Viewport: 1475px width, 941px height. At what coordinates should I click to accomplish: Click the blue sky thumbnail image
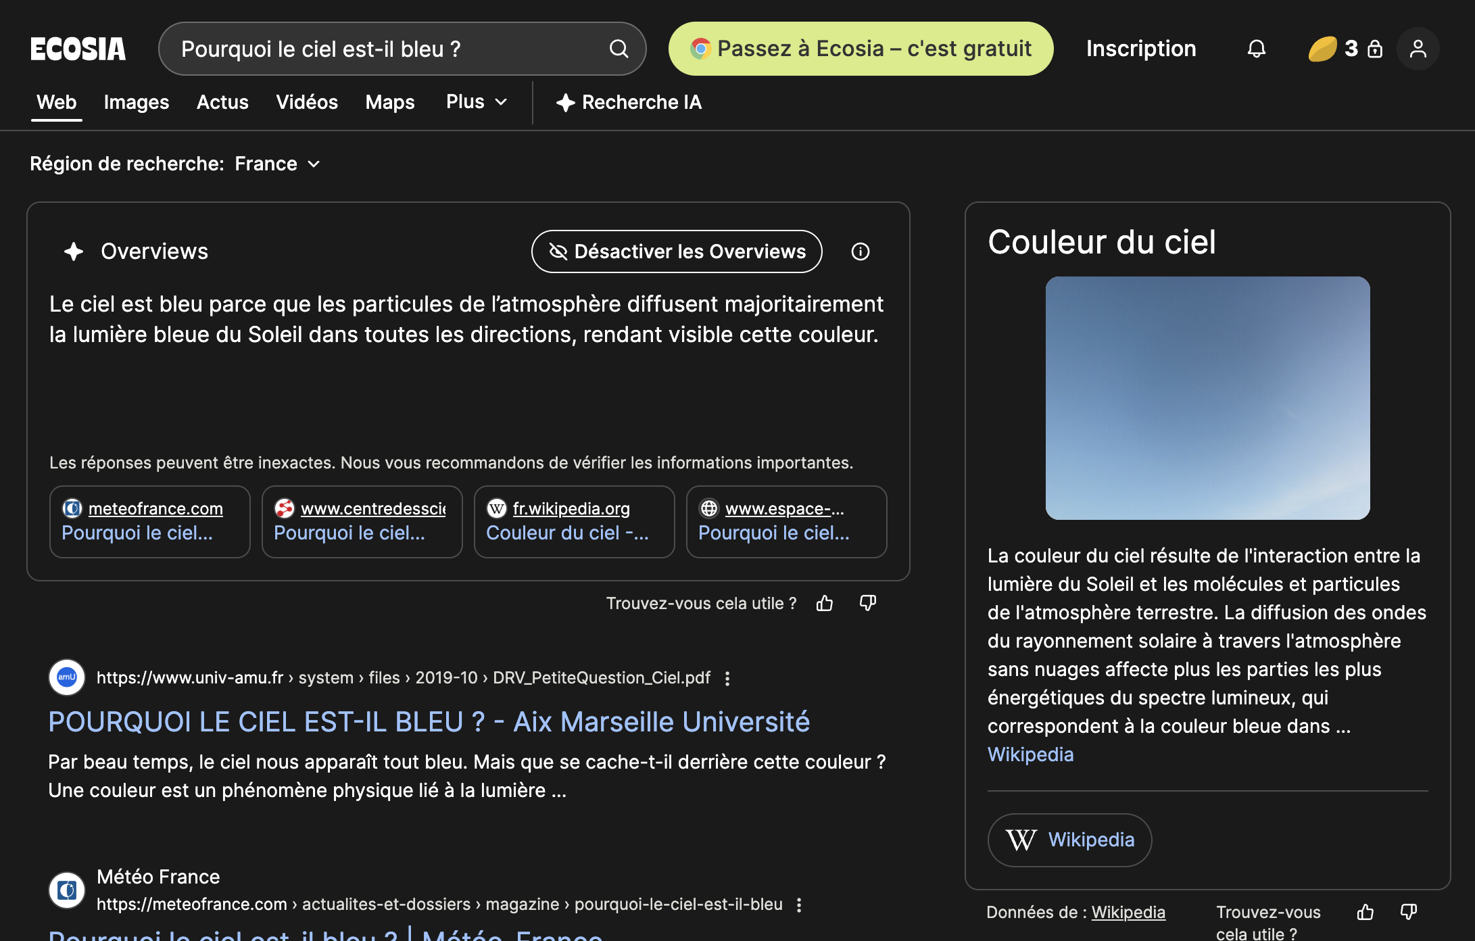tap(1207, 397)
